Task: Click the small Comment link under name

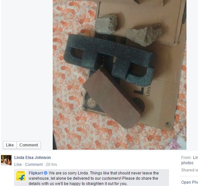Action: pyautogui.click(x=34, y=164)
